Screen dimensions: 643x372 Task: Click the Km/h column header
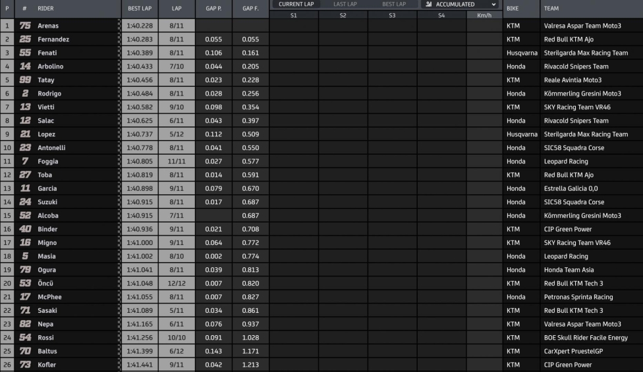(x=484, y=15)
